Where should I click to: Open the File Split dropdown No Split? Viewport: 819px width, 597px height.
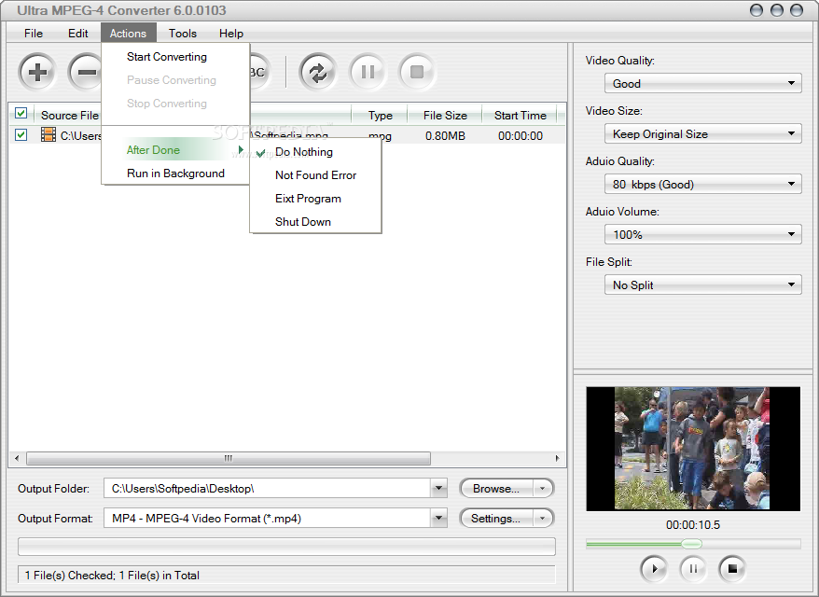click(x=703, y=285)
